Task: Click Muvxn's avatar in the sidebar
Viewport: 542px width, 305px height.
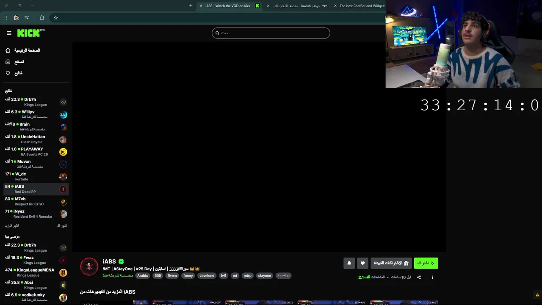Action: tap(63, 164)
